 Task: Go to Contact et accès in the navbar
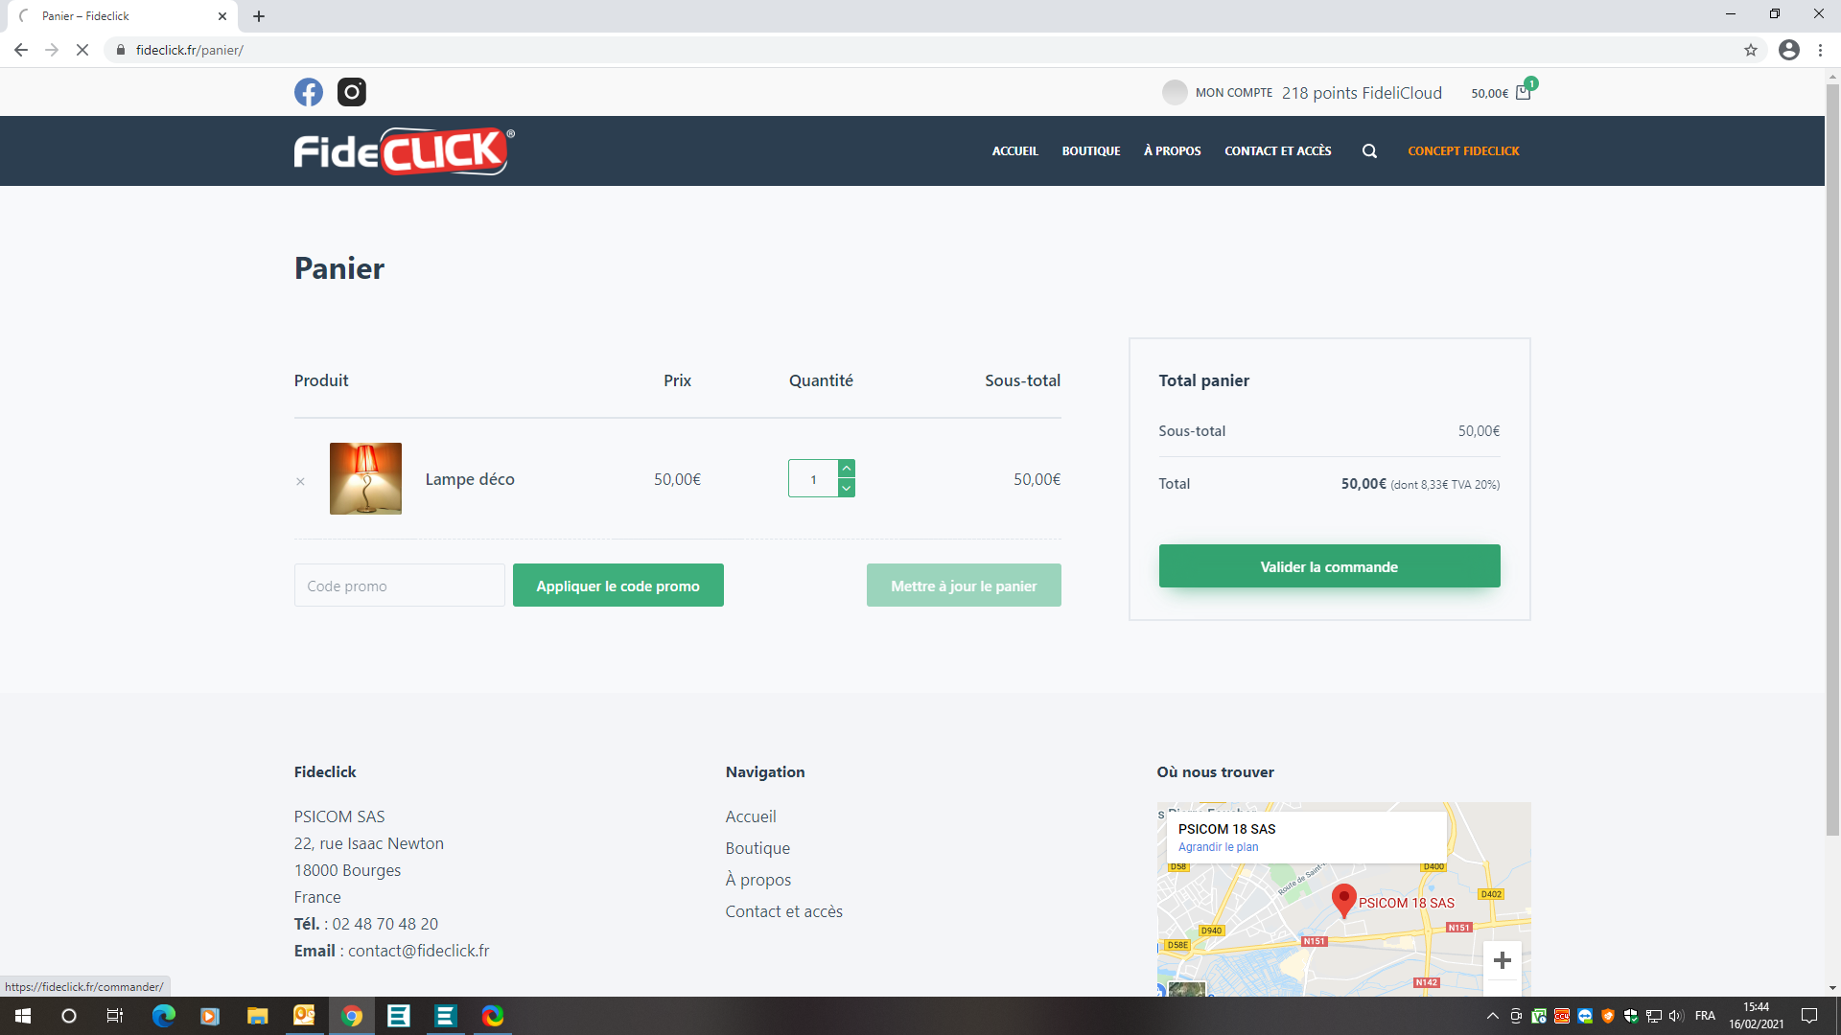pos(1277,151)
